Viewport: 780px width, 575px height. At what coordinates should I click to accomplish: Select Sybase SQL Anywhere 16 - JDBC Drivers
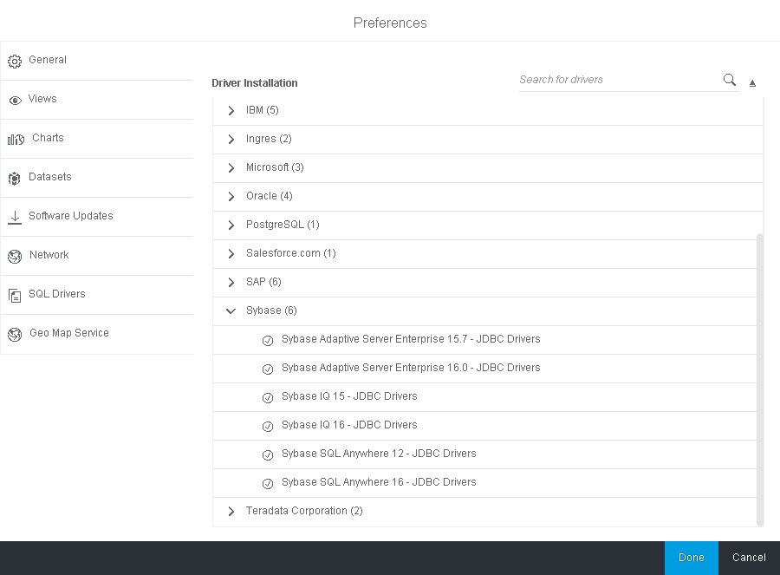pos(485,483)
